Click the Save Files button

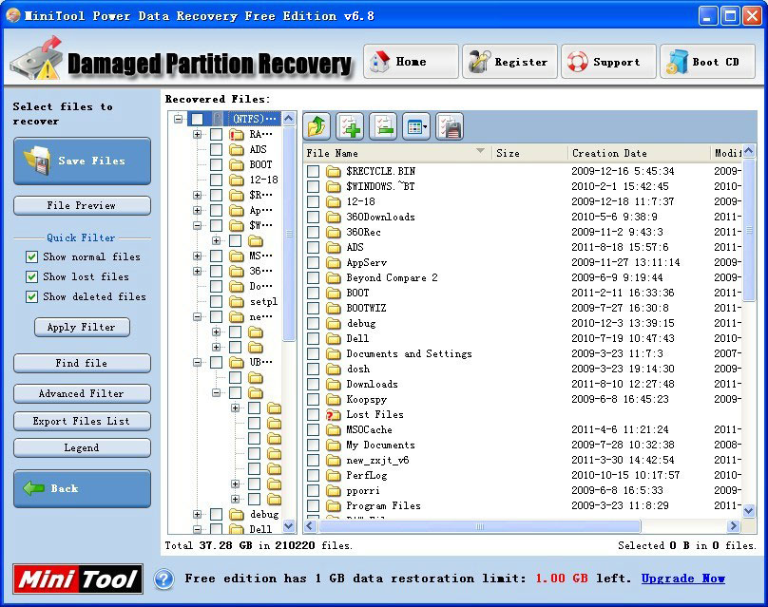[x=83, y=161]
